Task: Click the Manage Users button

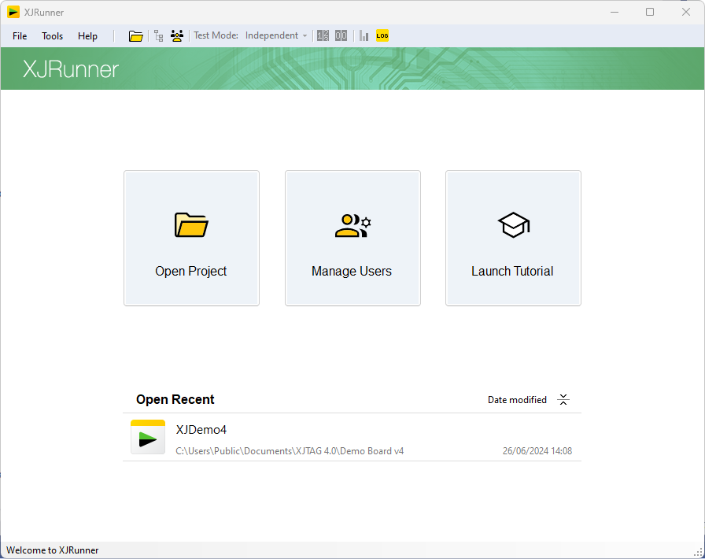Action: point(352,238)
